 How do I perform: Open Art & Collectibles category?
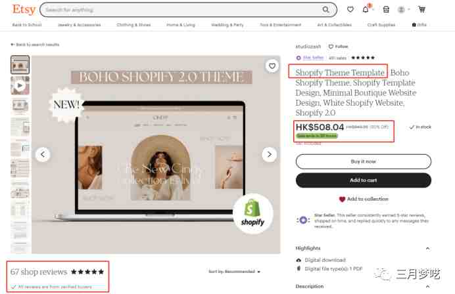[x=334, y=25]
